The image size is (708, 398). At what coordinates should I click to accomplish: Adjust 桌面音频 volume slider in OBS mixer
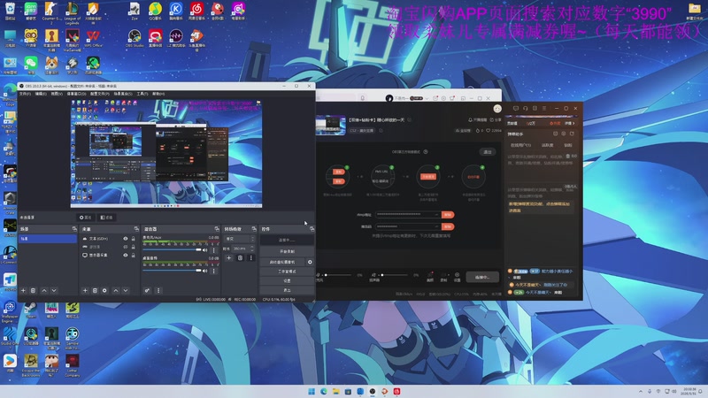(x=172, y=271)
